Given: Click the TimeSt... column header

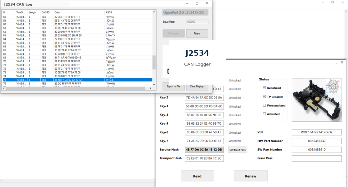Looking at the screenshot, I should [21, 13].
